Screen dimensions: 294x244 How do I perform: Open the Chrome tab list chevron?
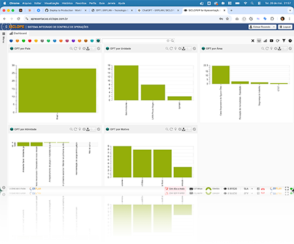(x=290, y=10)
